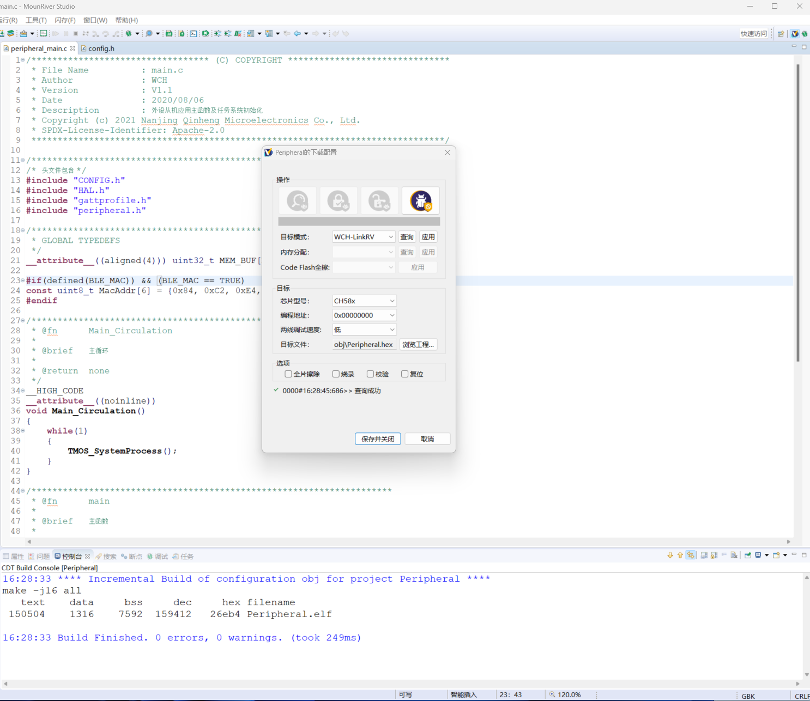Tick the 校验 verify checkbox
This screenshot has height=701, width=810.
pyautogui.click(x=370, y=374)
